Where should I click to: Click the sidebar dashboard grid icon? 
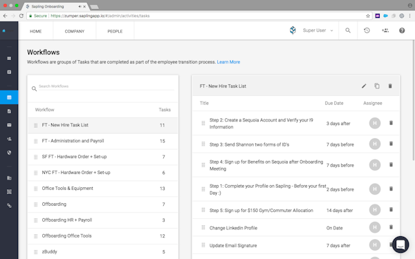coord(9,58)
